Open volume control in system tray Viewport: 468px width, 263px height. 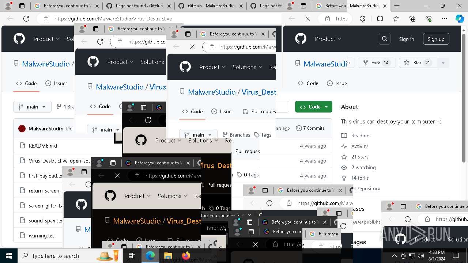click(421, 256)
